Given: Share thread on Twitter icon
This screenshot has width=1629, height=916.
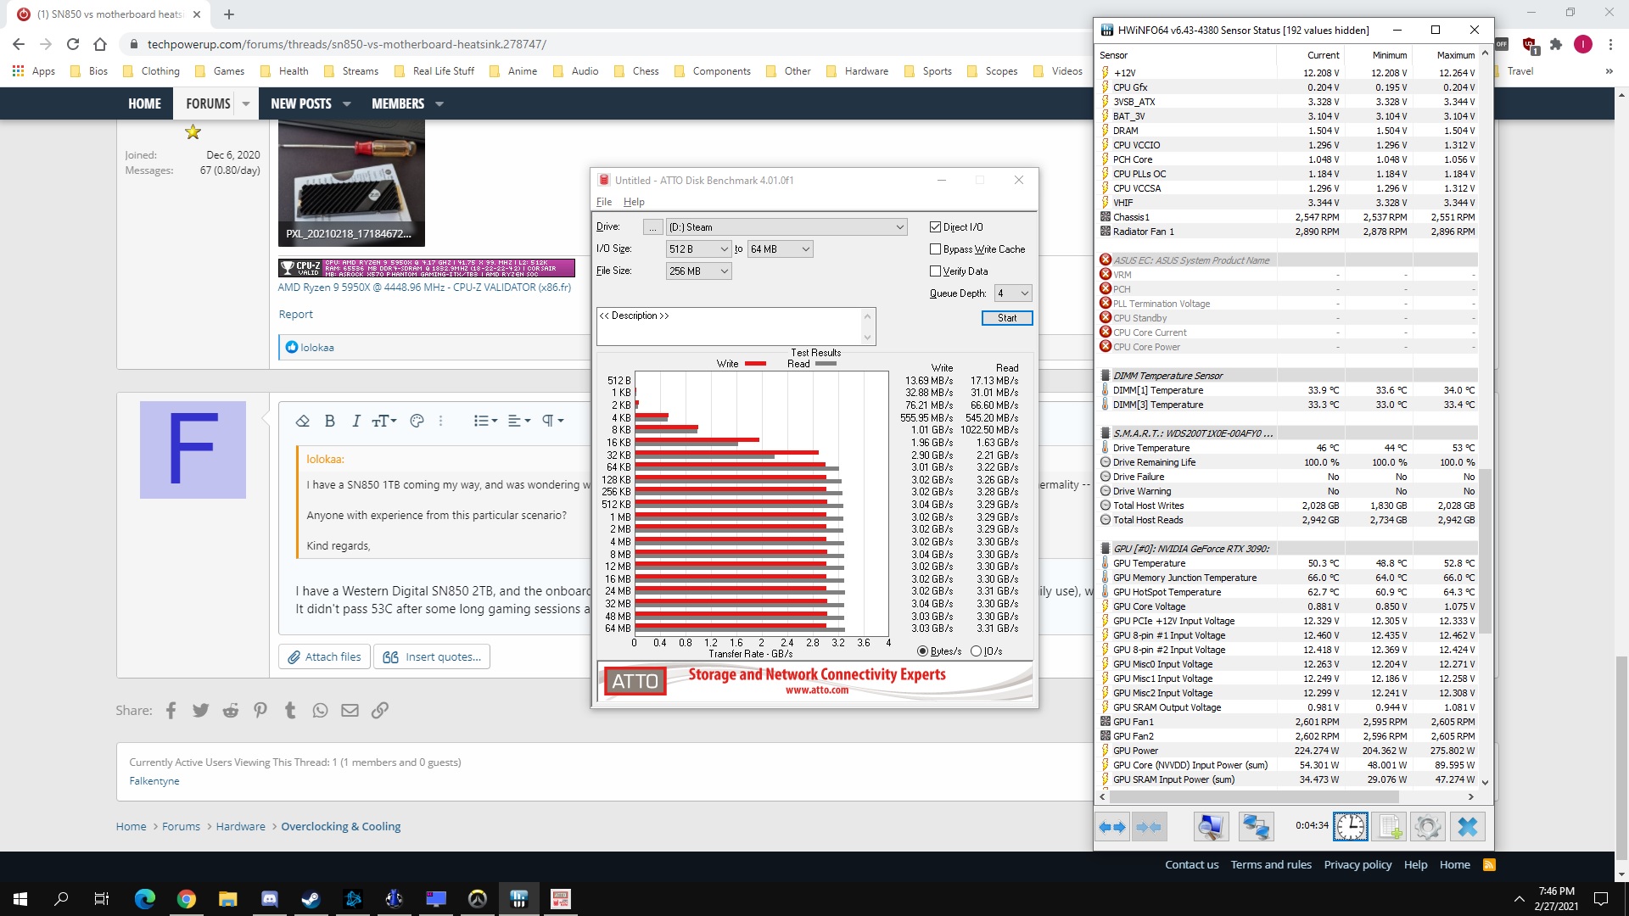Looking at the screenshot, I should pyautogui.click(x=200, y=711).
